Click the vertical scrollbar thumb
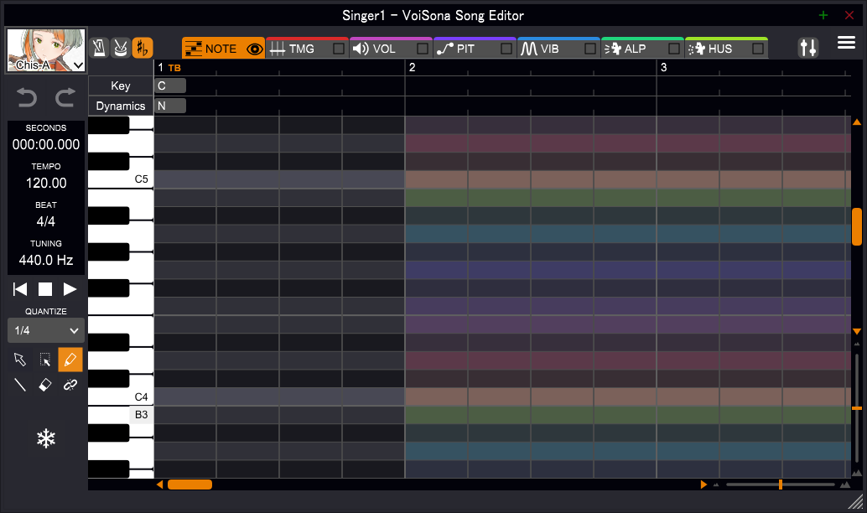867x513 pixels. click(x=857, y=226)
